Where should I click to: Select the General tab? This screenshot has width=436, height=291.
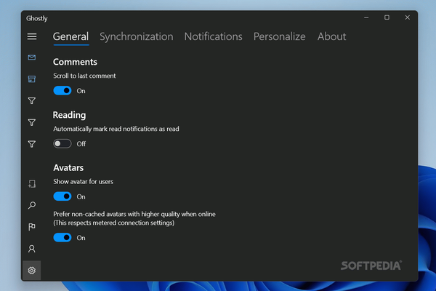coord(71,36)
